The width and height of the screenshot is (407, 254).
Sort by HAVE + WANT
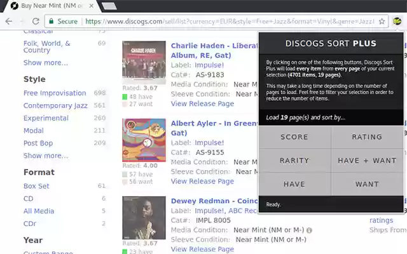[368, 161]
